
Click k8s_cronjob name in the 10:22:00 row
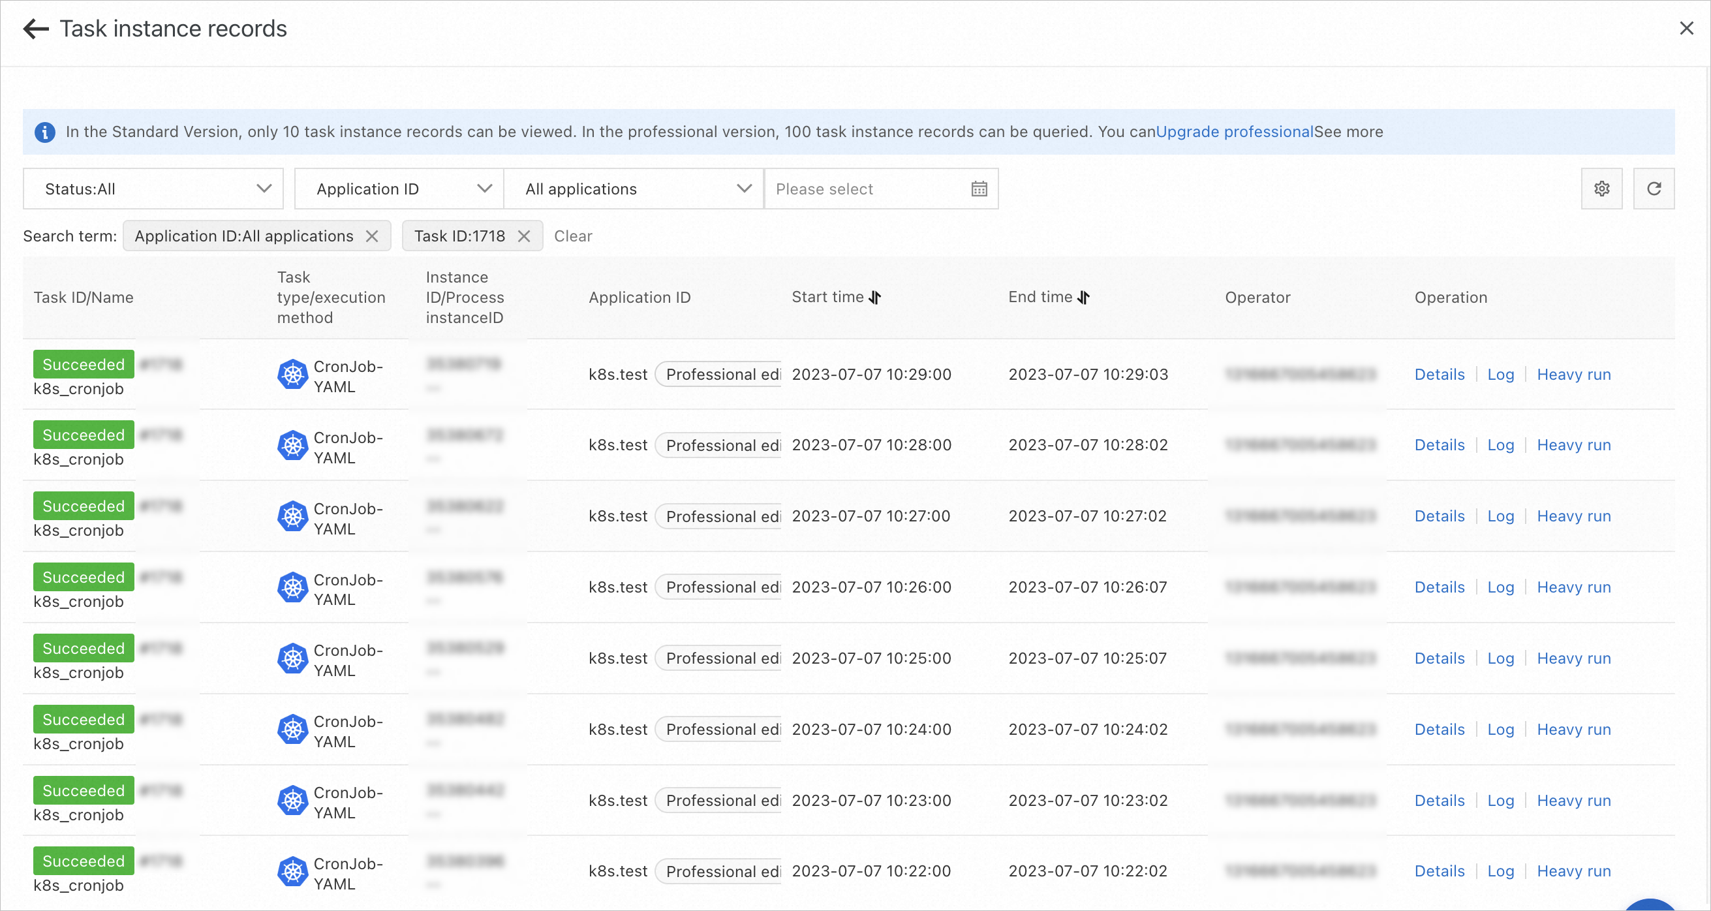(78, 885)
